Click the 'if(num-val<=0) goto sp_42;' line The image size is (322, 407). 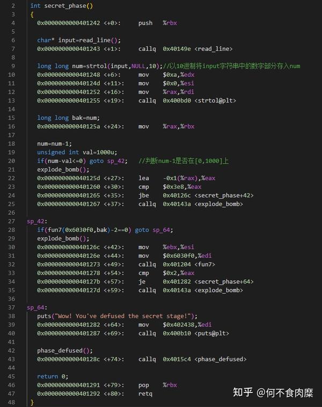(x=82, y=161)
